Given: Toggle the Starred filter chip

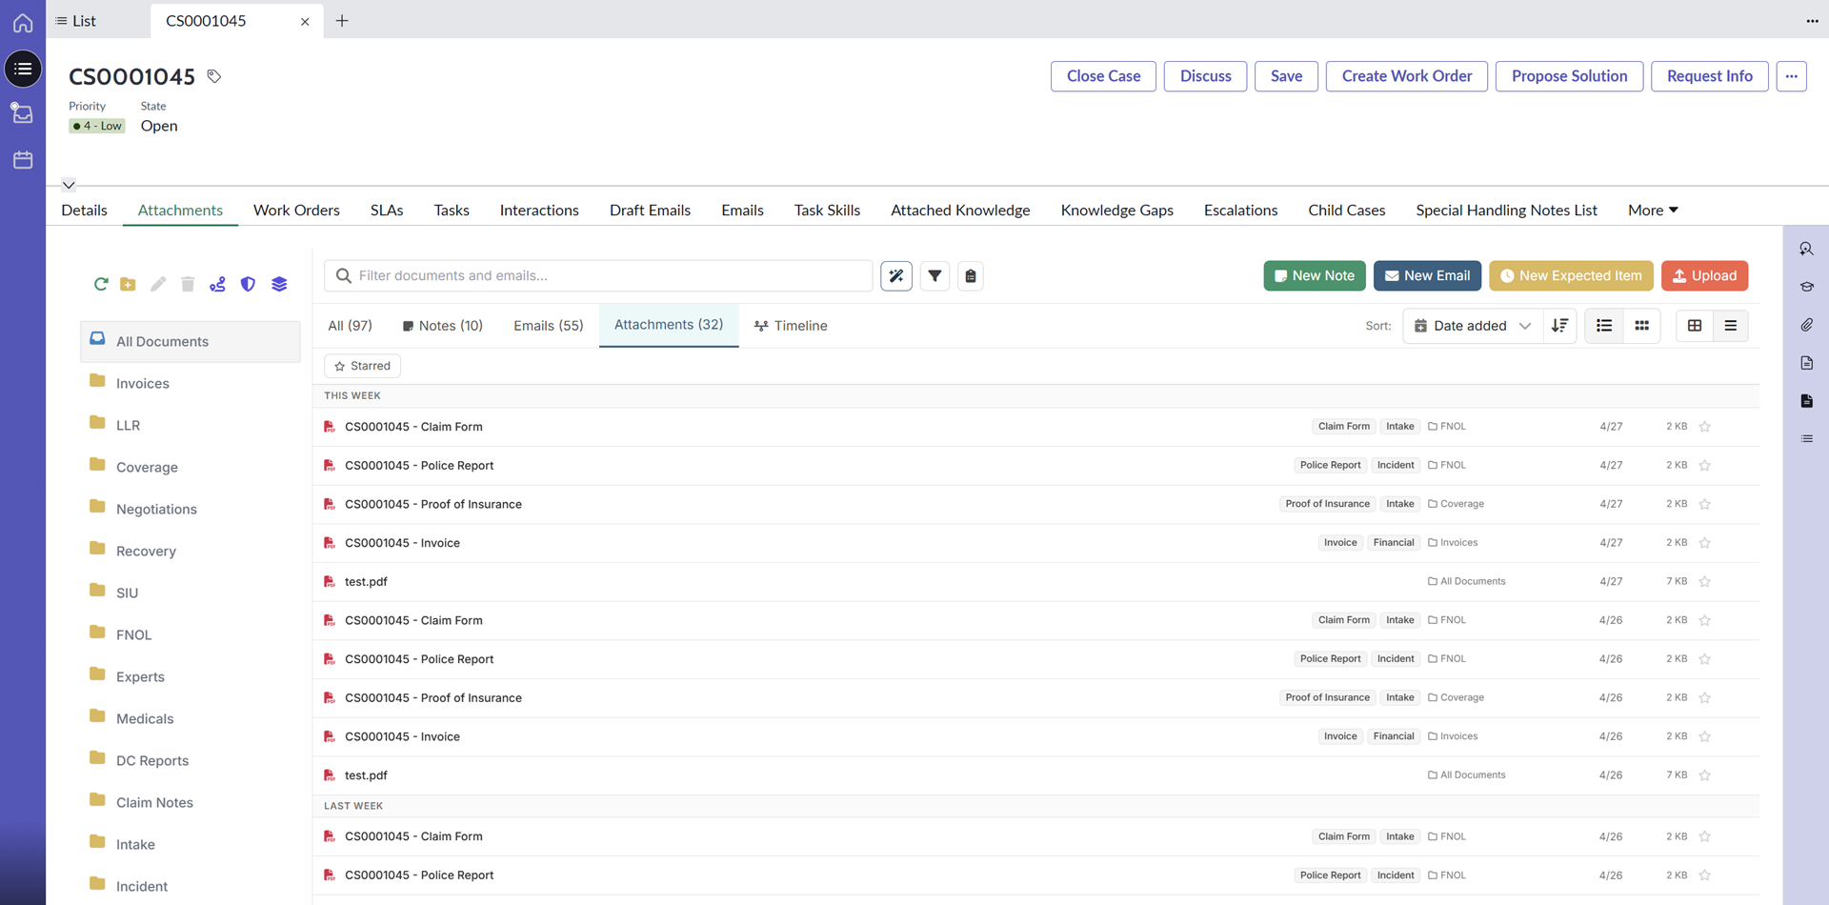Looking at the screenshot, I should pos(362,366).
